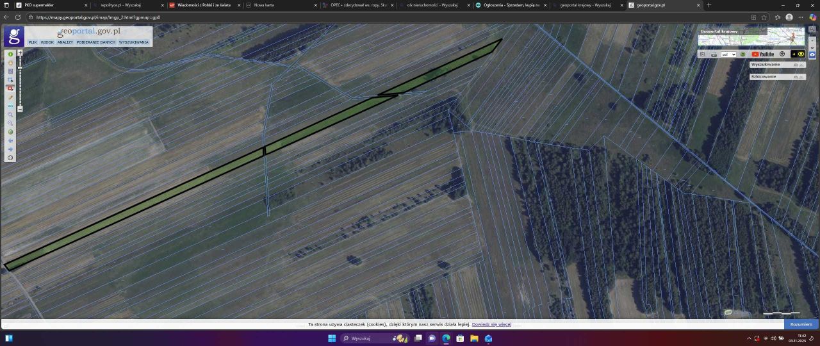This screenshot has width=820, height=346.
Task: Select the pencil measure tool
Action: tap(10, 97)
